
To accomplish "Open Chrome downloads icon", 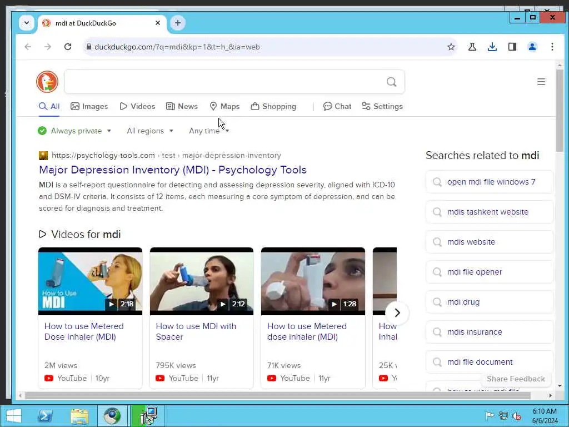I will click(x=492, y=47).
